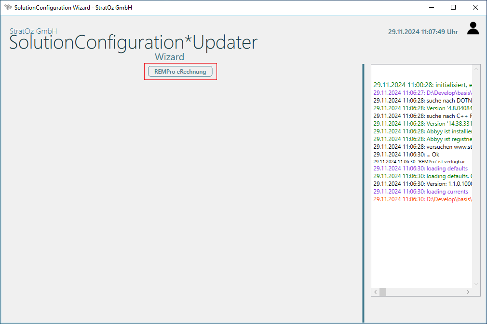Screen dimensions: 487x324
Task: Click the vertical splitter beside log panel
Action: 363,193
